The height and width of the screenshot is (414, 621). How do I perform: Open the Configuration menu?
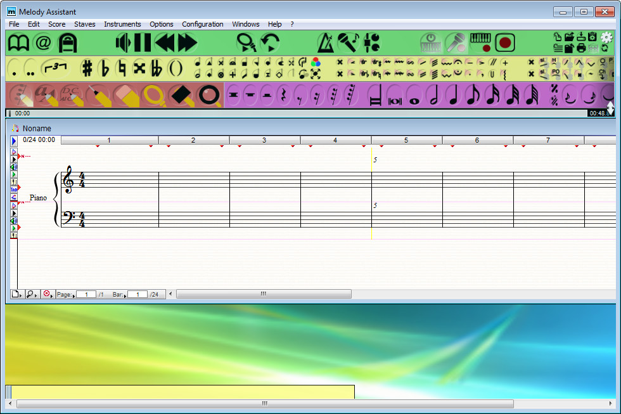click(x=202, y=24)
